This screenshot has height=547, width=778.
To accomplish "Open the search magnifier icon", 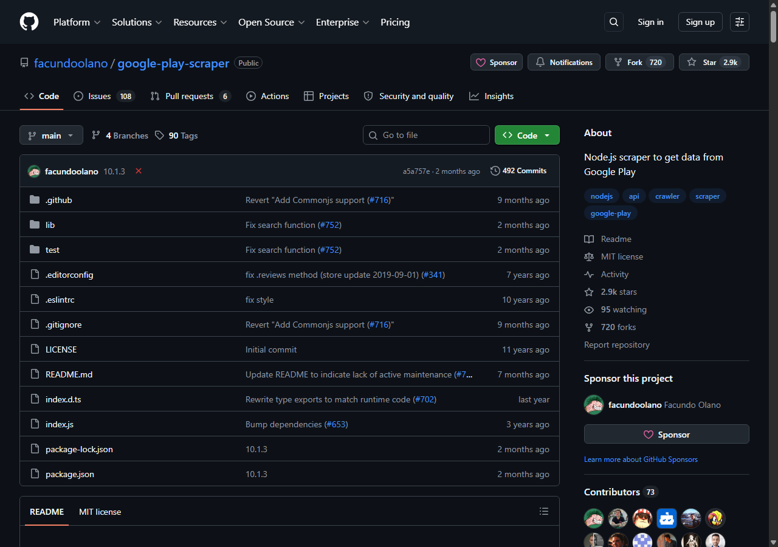I will [614, 22].
